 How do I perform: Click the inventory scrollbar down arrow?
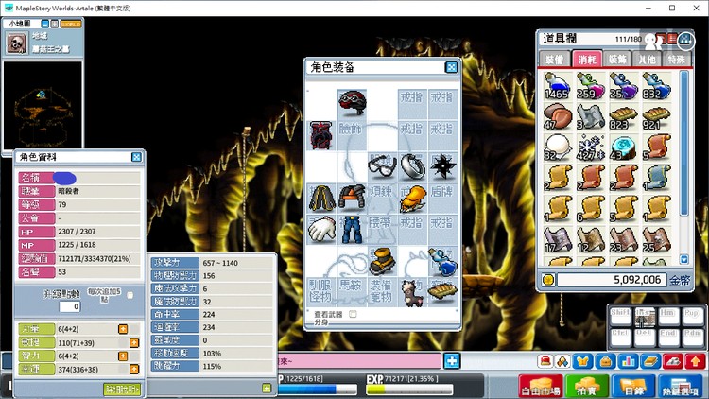[x=684, y=260]
